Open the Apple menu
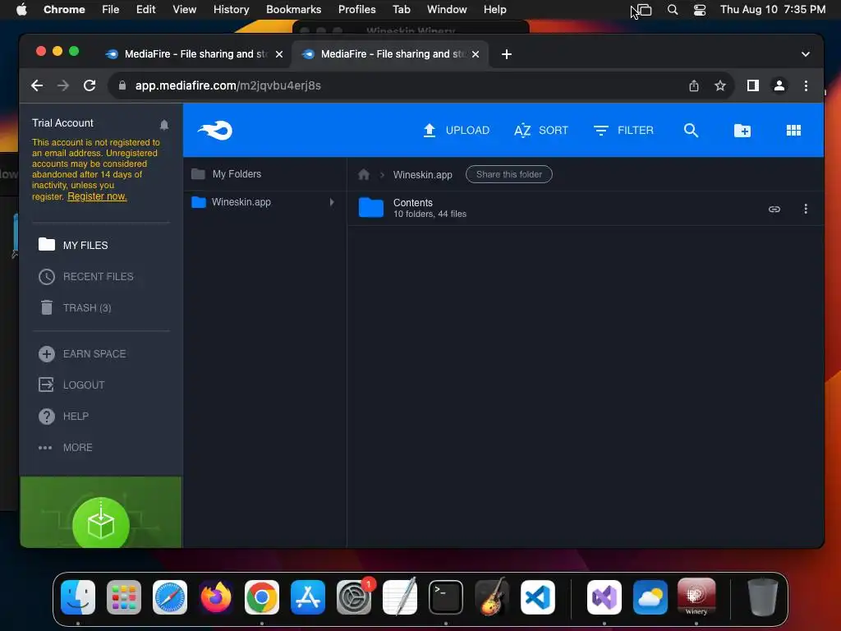The width and height of the screenshot is (841, 631). click(21, 9)
